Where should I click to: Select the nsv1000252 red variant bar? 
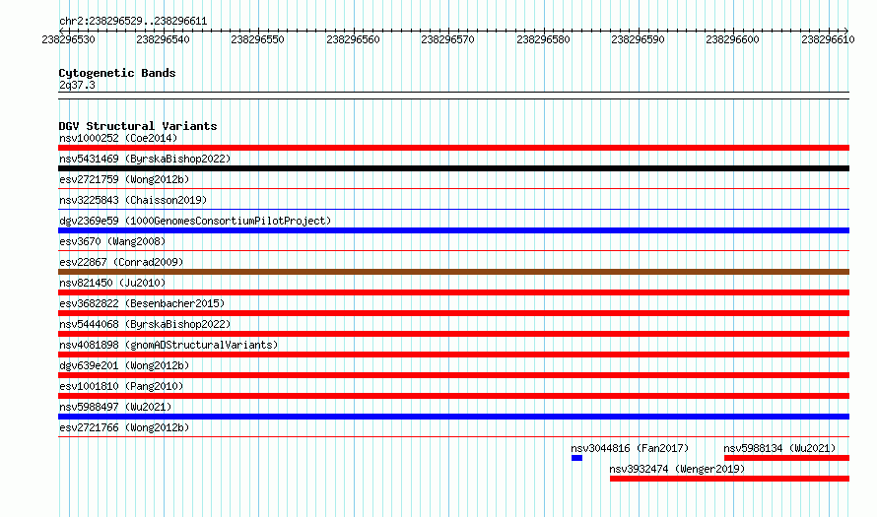pos(453,148)
